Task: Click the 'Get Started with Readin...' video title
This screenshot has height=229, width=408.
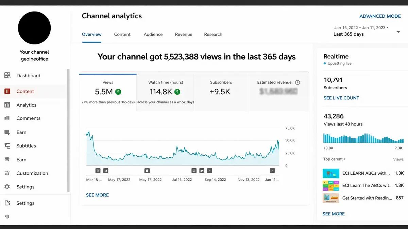Action: pyautogui.click(x=367, y=198)
